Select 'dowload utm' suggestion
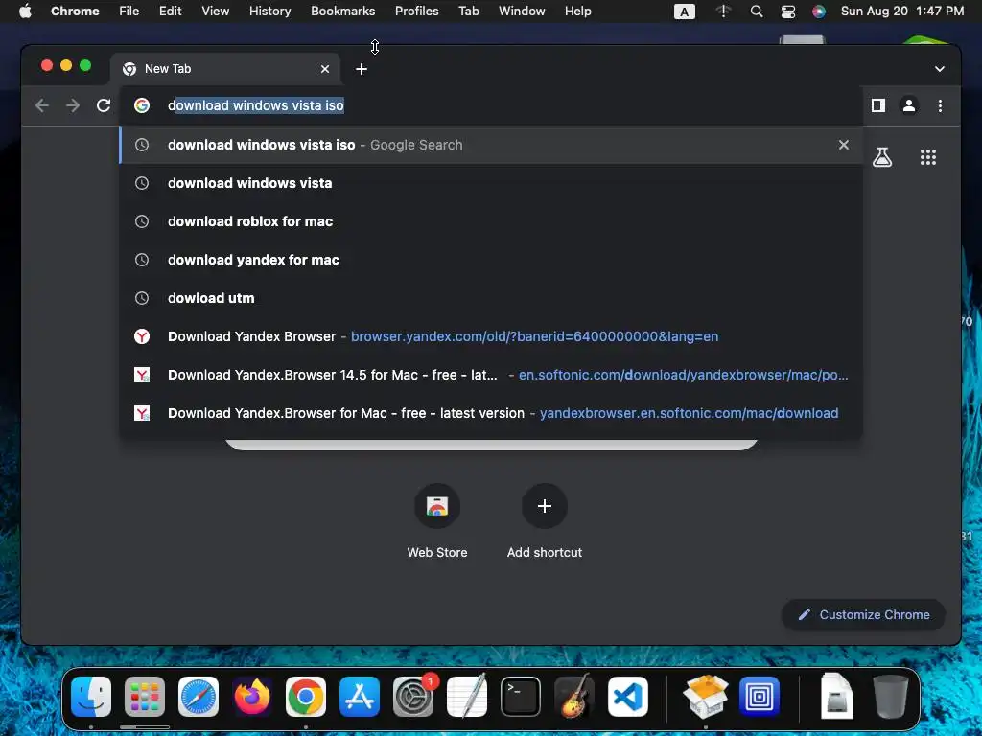 pyautogui.click(x=490, y=298)
